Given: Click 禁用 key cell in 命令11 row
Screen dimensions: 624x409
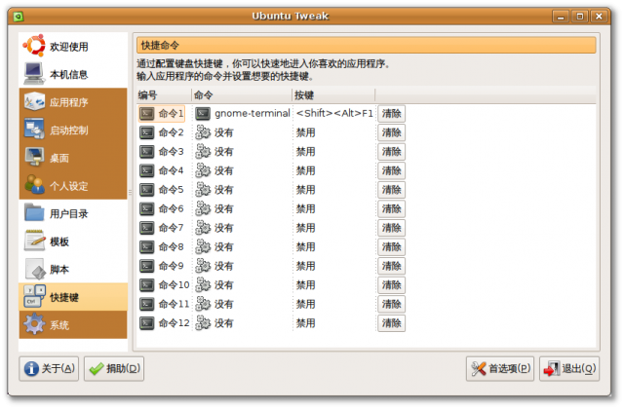Looking at the screenshot, I should (305, 304).
